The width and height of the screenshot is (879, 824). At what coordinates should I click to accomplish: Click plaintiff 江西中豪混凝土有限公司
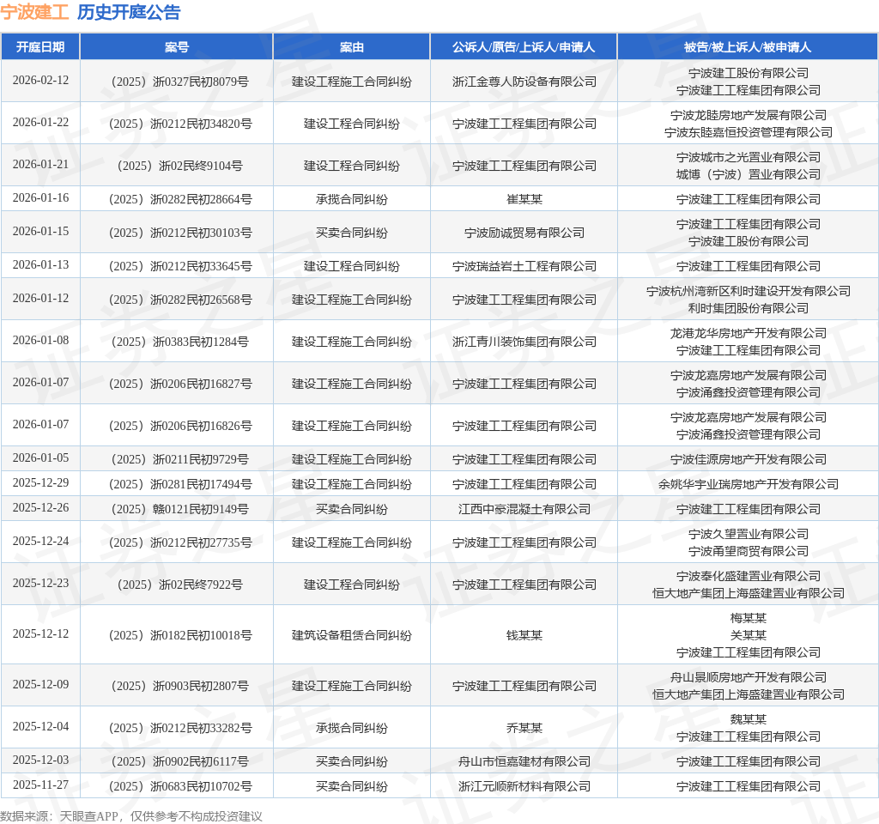pos(524,510)
